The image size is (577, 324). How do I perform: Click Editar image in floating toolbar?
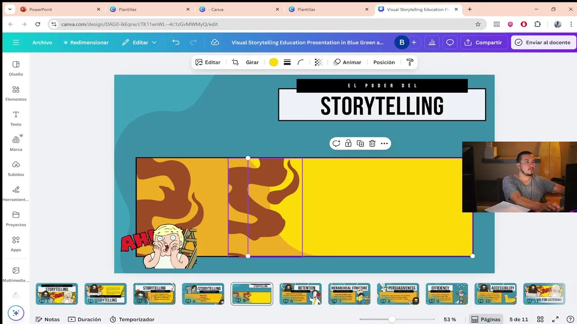[x=208, y=62]
